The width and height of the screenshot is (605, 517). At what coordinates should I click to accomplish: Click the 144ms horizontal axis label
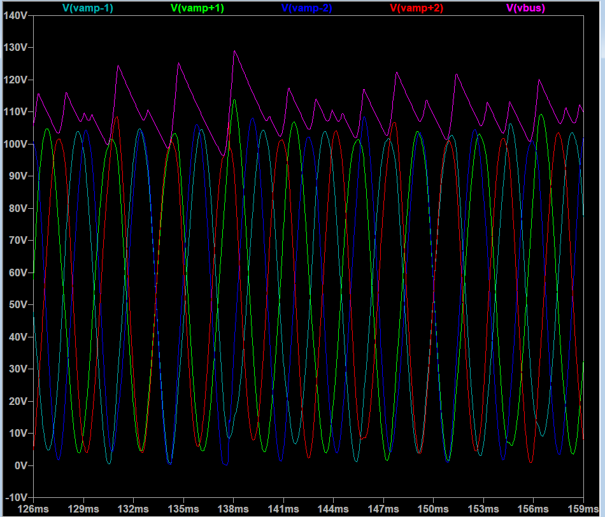coord(333,509)
